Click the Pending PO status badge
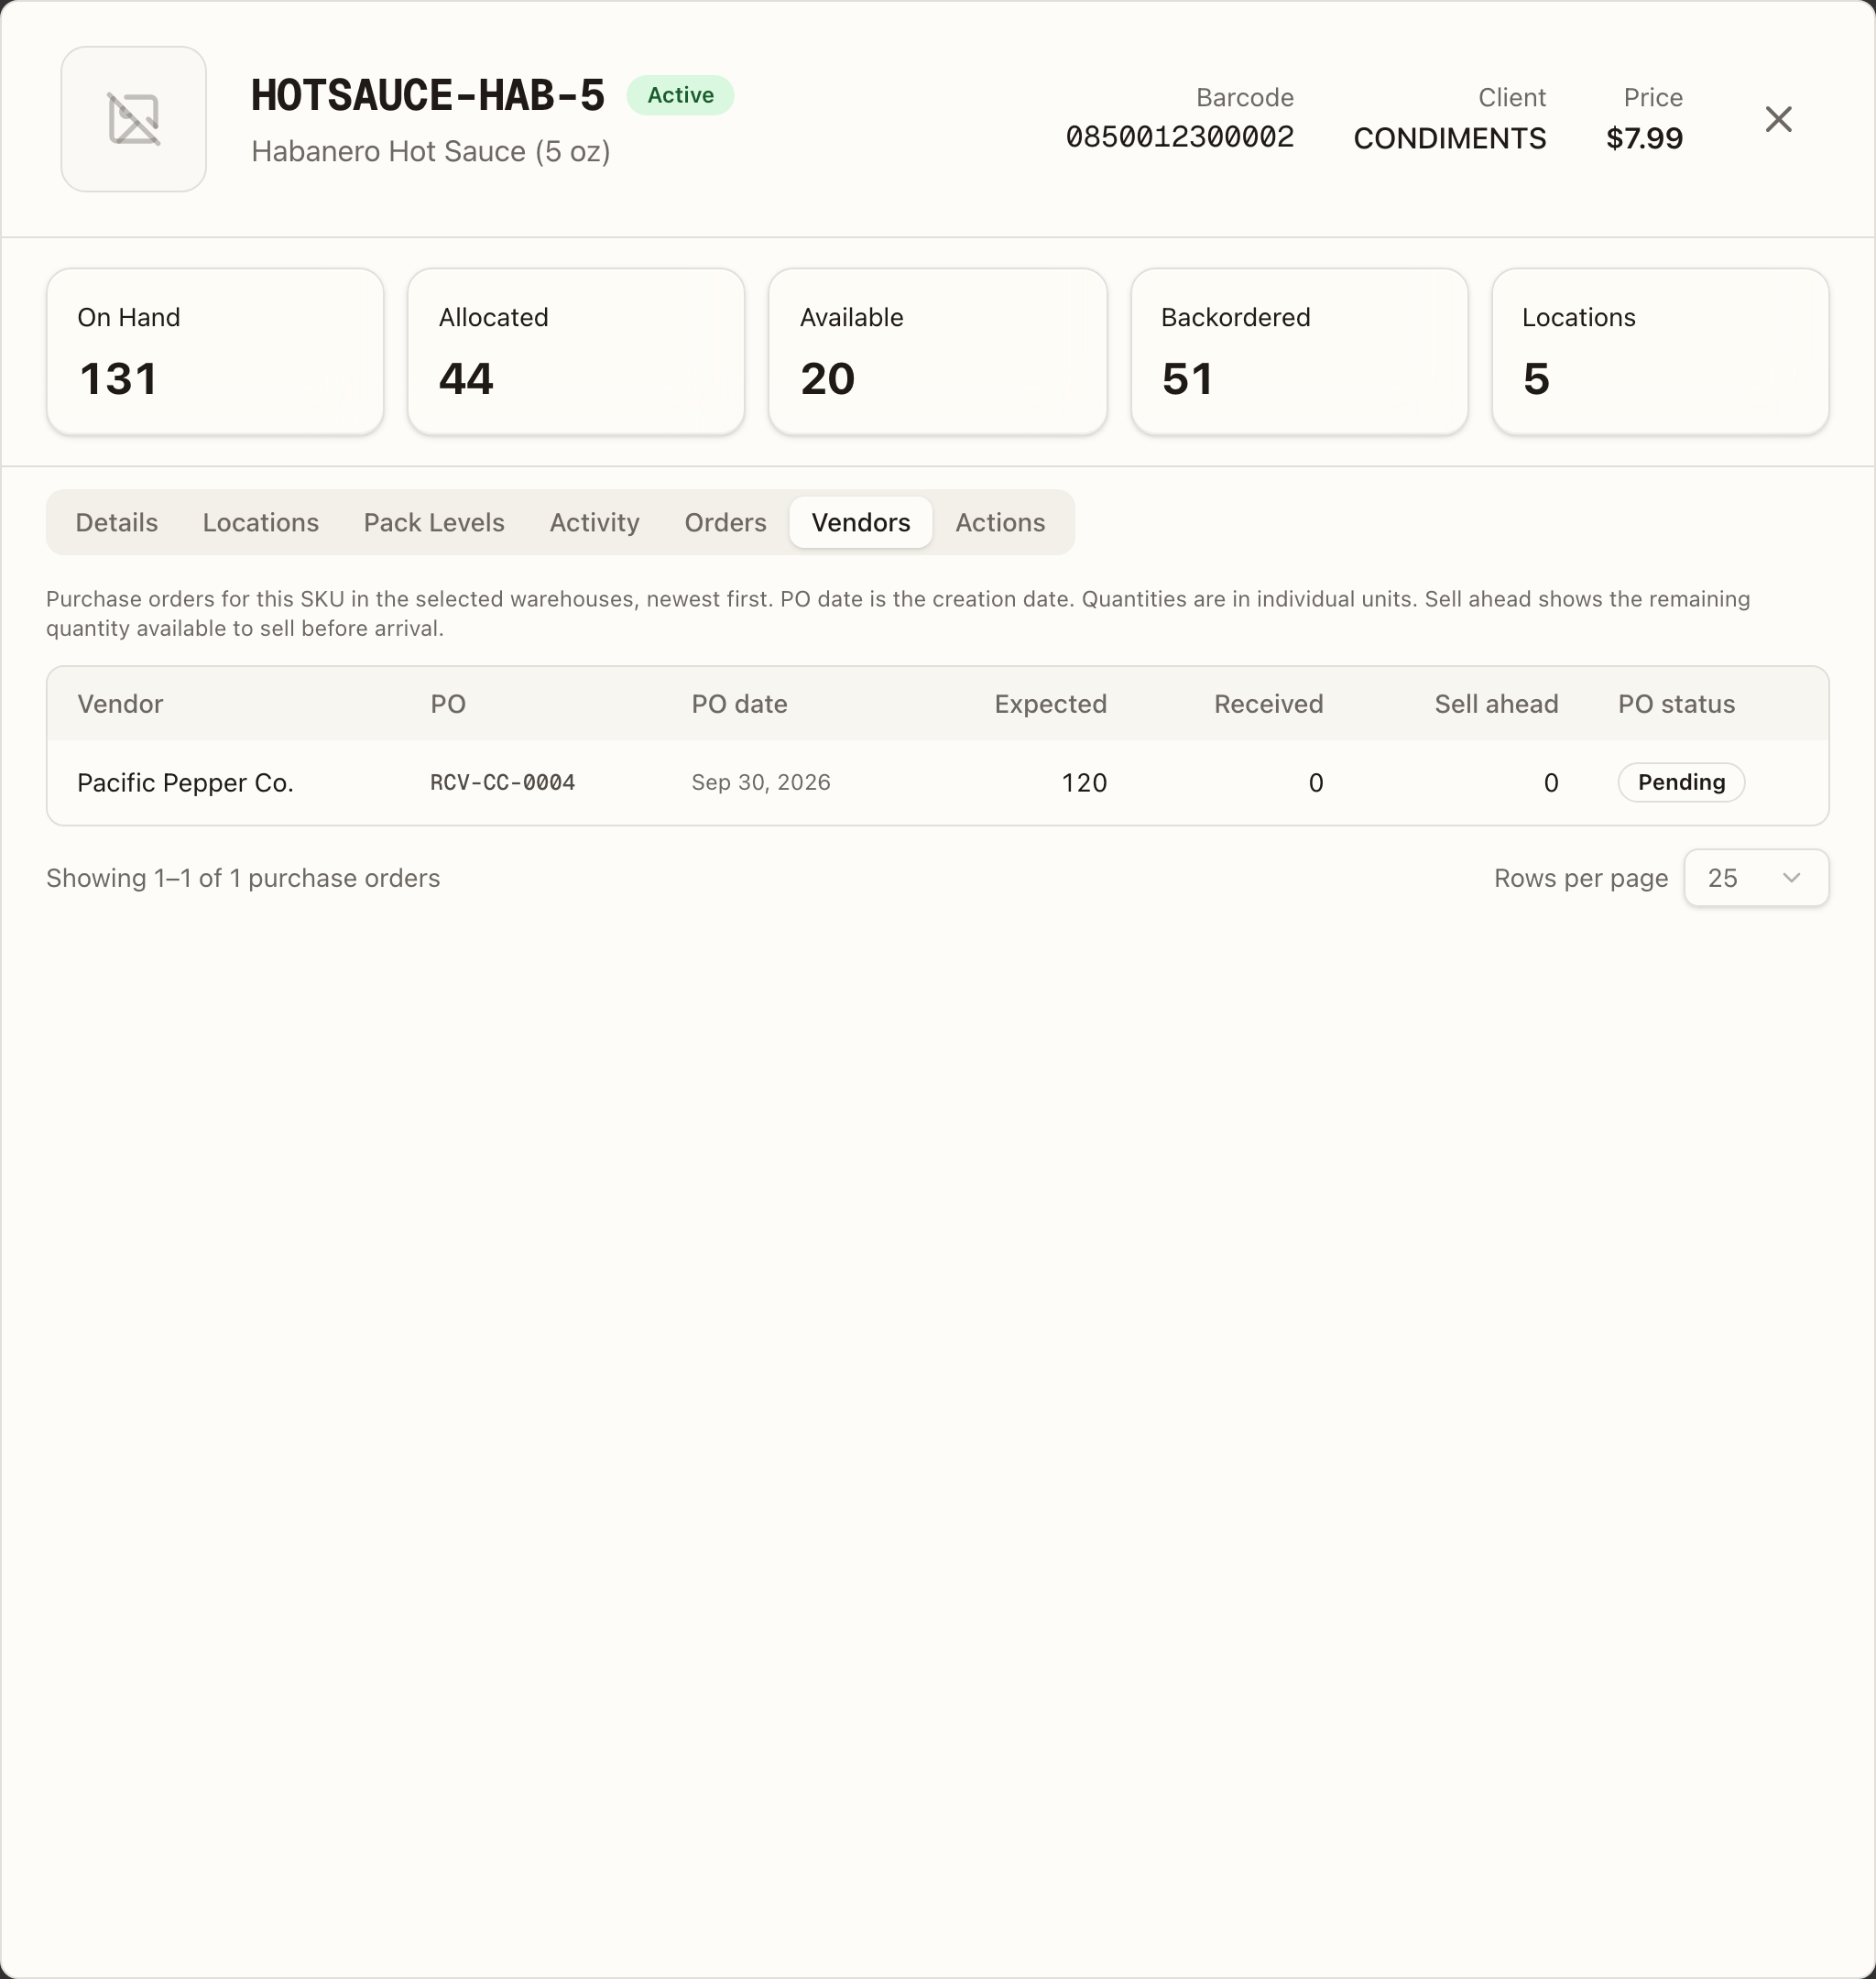1876x1979 pixels. tap(1681, 782)
